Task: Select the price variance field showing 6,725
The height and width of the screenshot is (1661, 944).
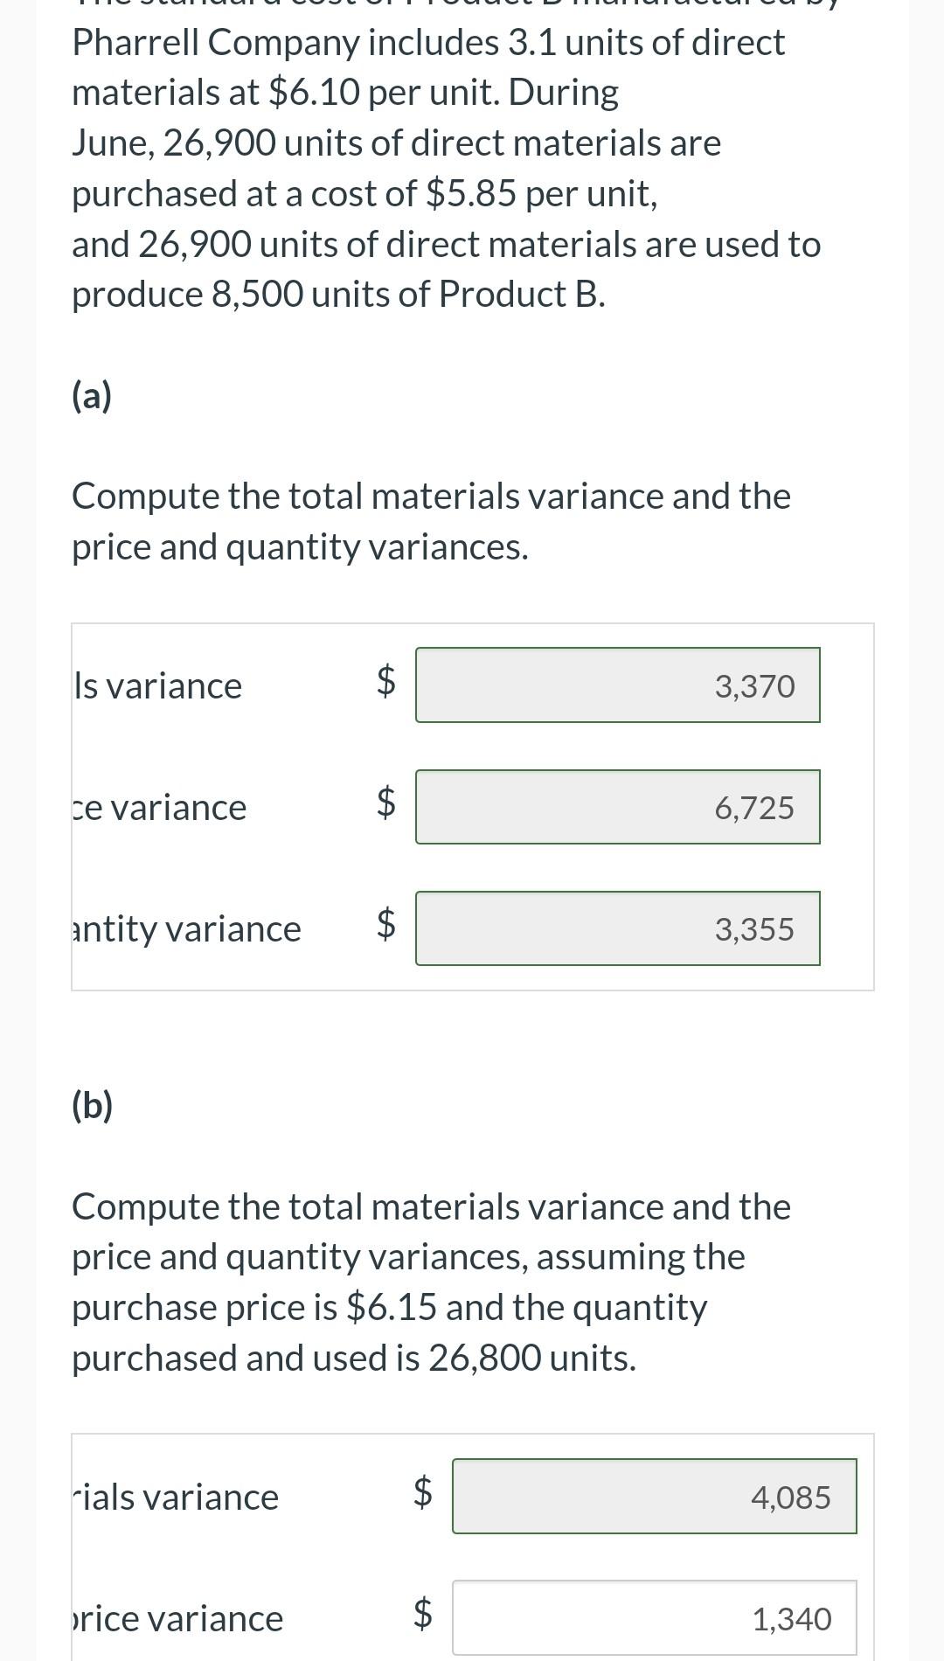Action: 618,807
